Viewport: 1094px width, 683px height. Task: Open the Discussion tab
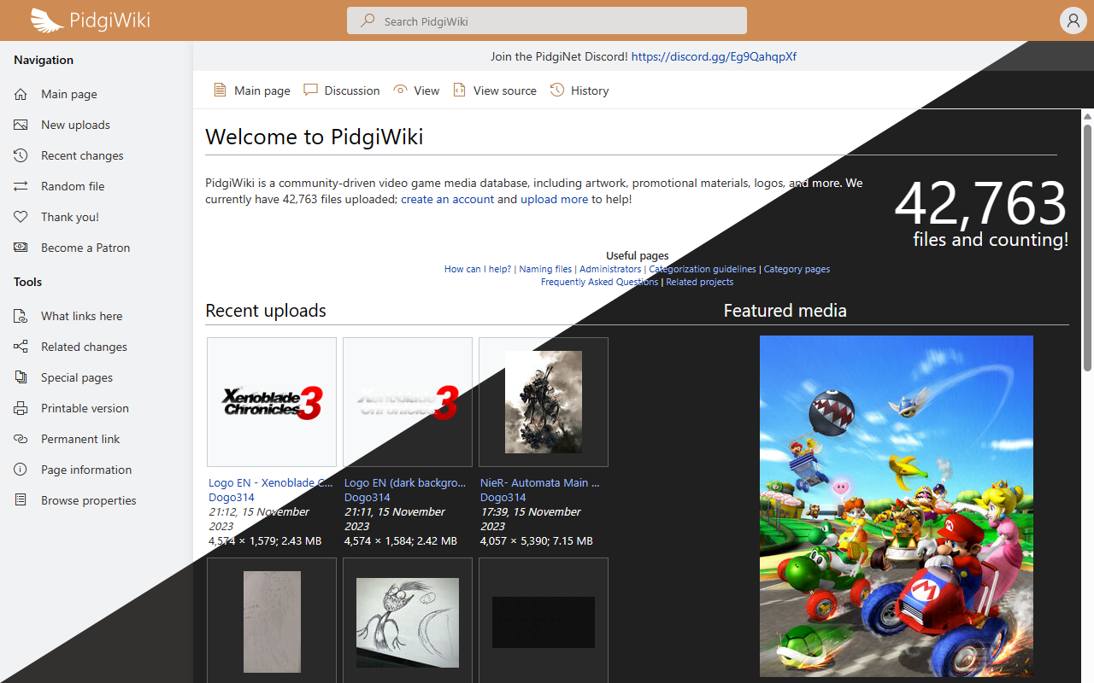(x=341, y=90)
